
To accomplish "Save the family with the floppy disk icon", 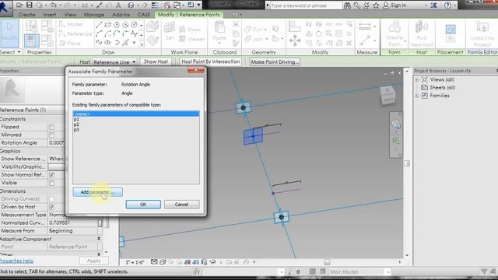I will (30, 5).
